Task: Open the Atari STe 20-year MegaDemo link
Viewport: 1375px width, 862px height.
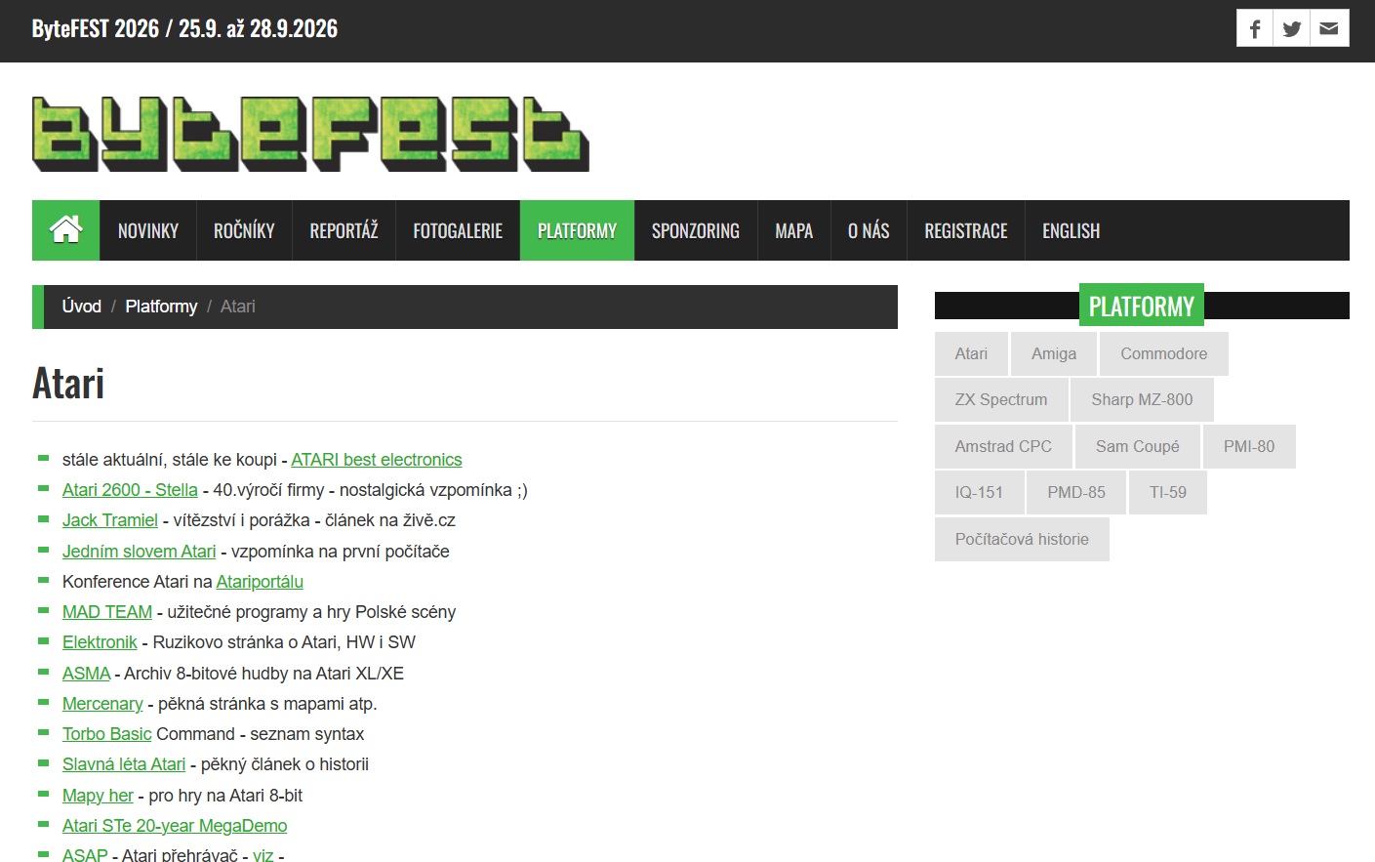Action: tap(175, 826)
